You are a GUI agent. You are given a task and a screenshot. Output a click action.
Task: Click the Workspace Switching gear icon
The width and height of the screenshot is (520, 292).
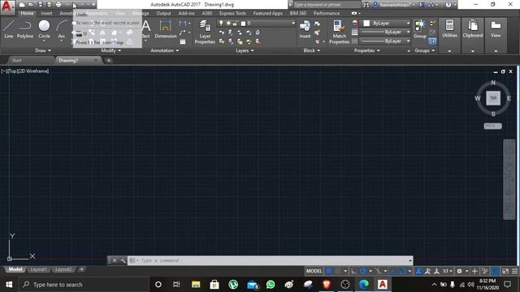pyautogui.click(x=459, y=271)
